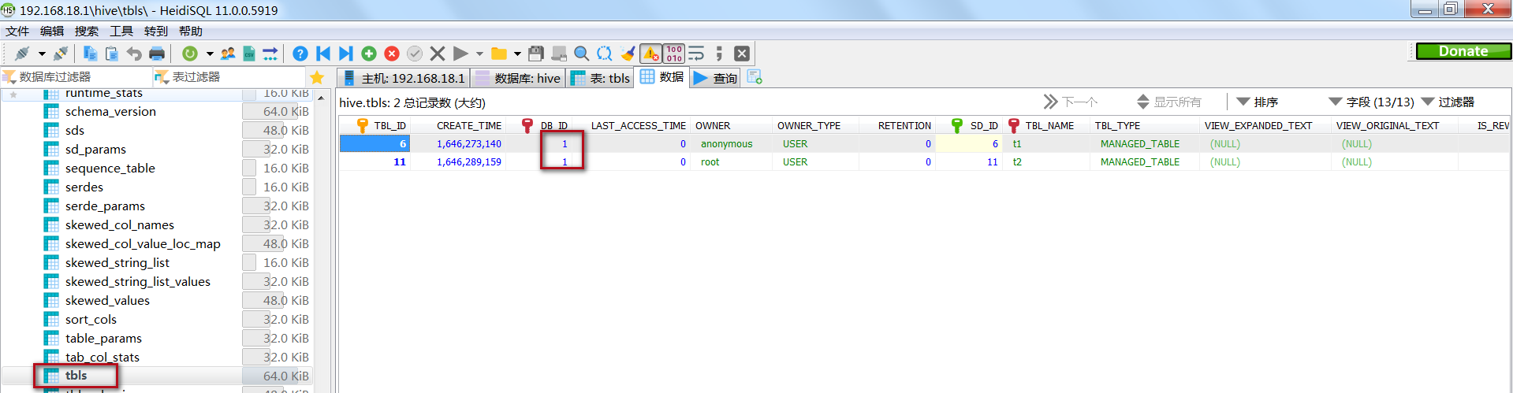
Task: Click into the 表过滤器 field
Action: click(229, 76)
